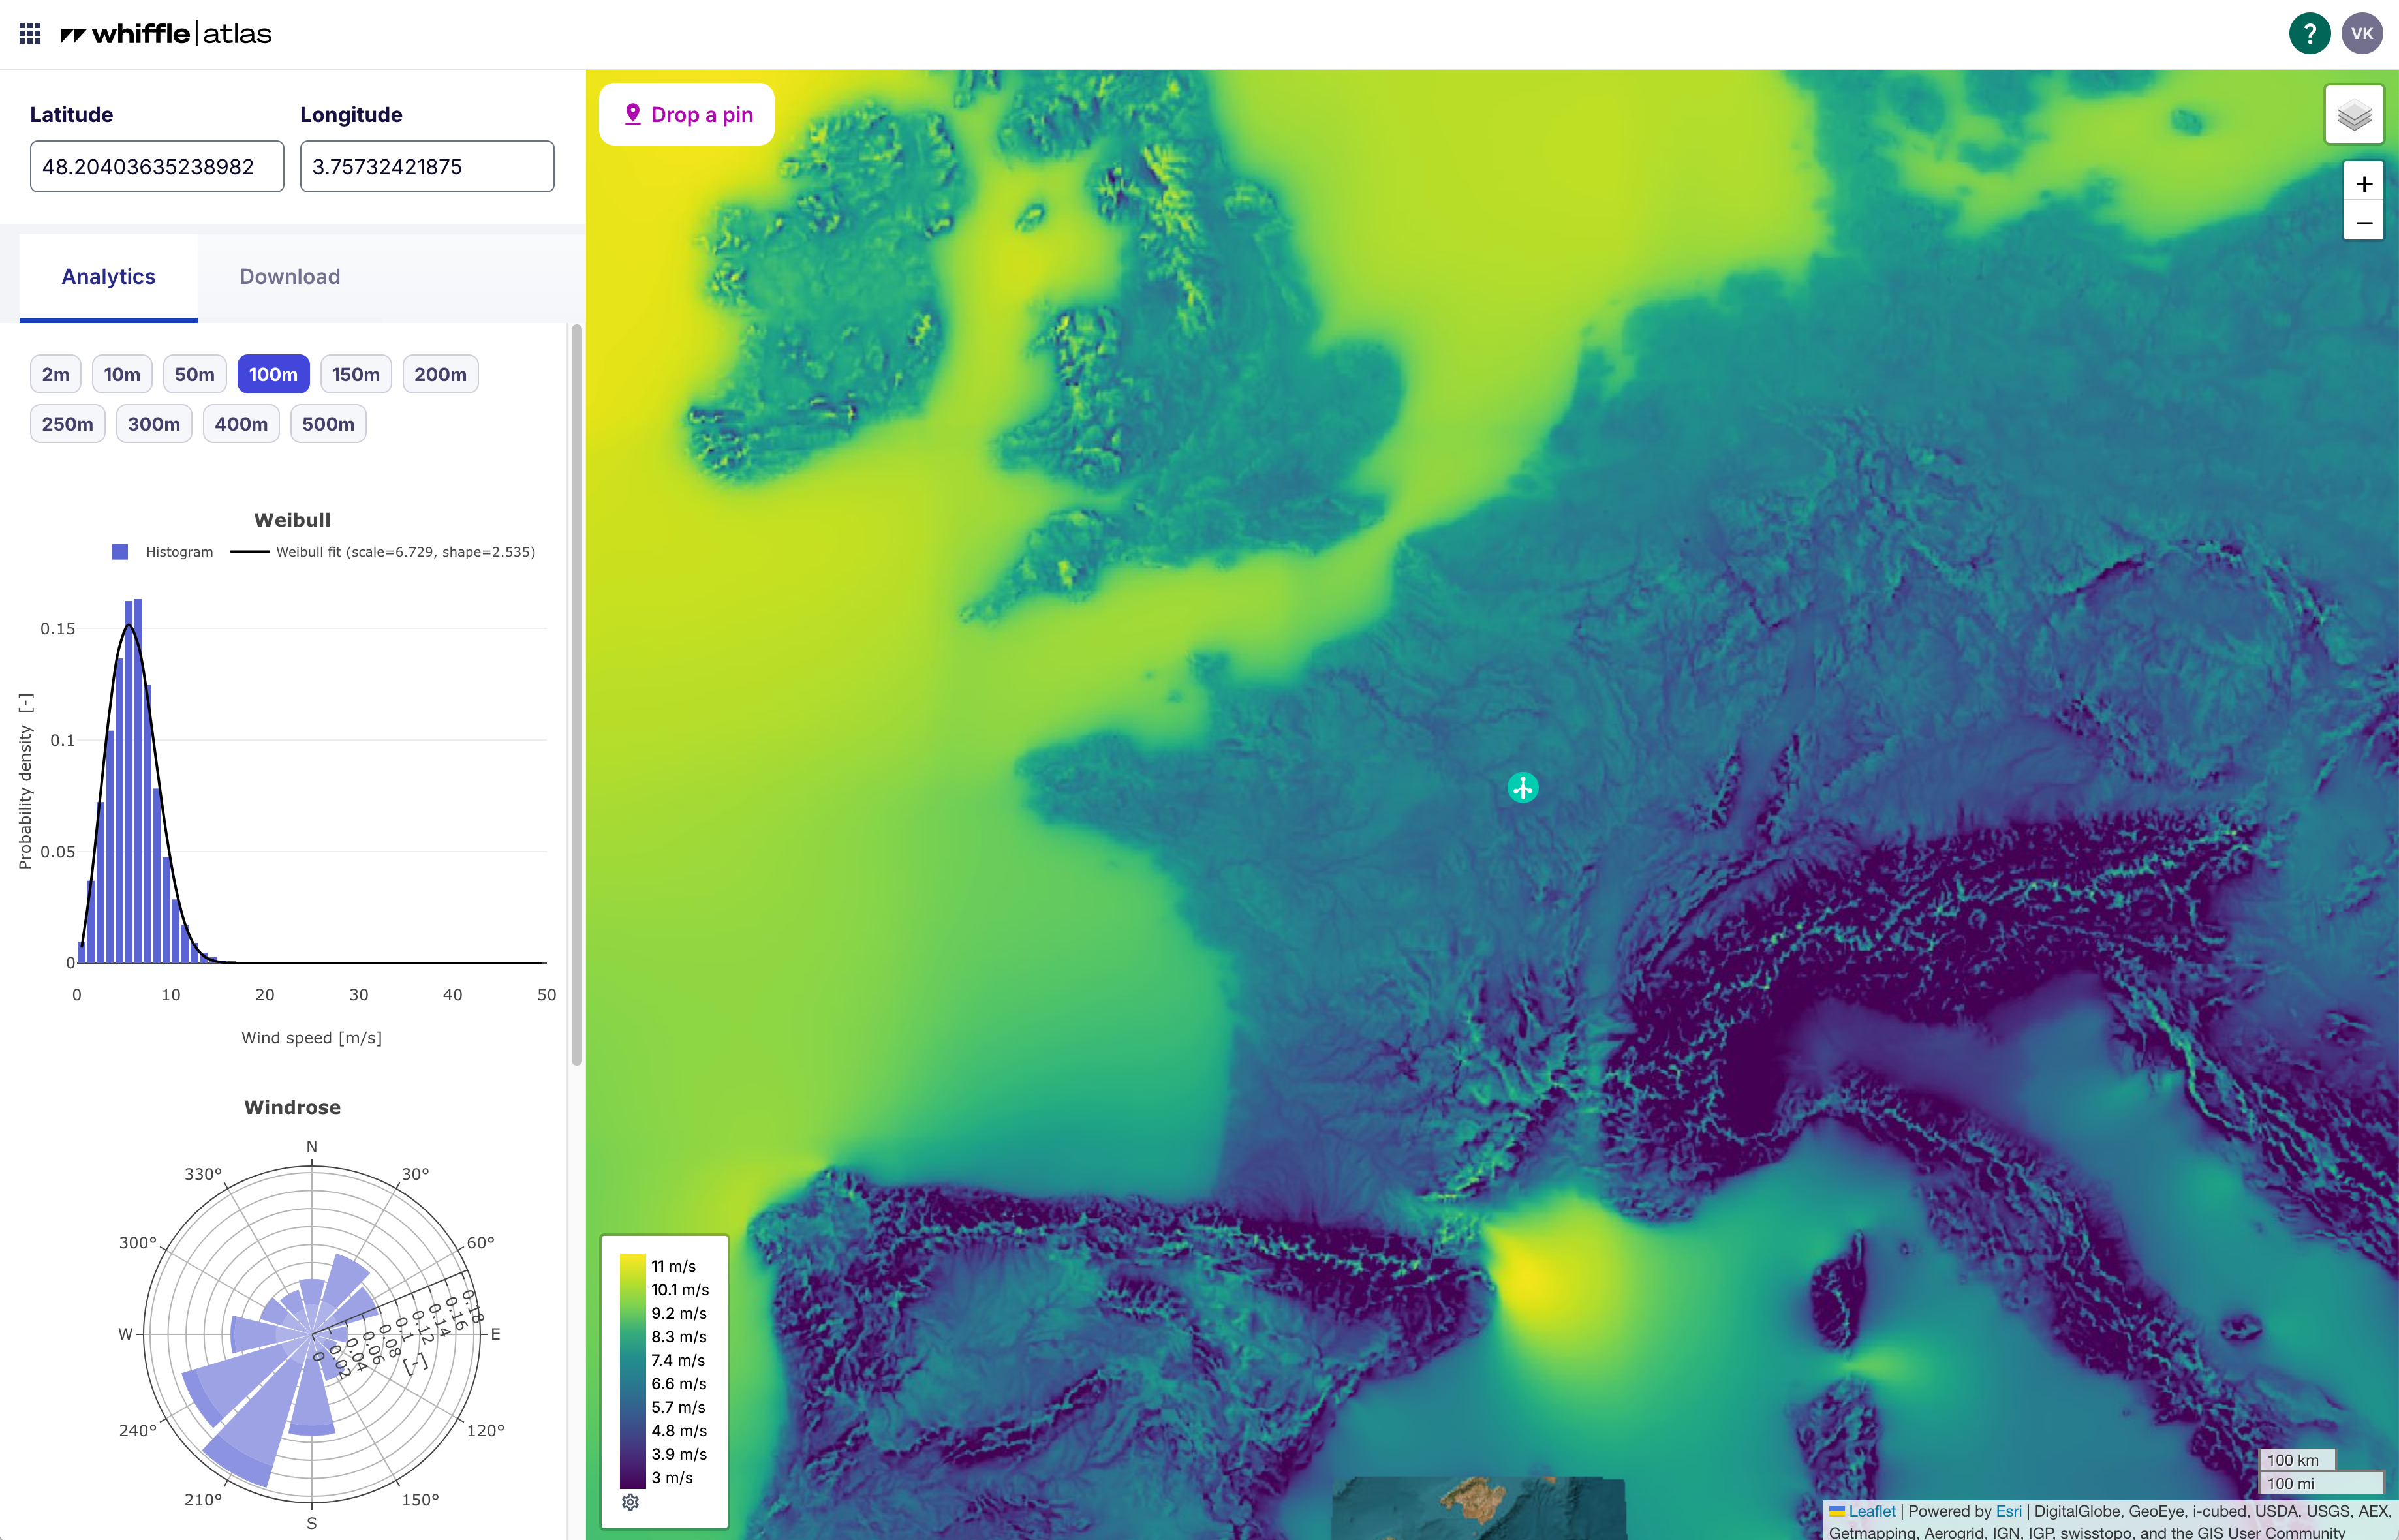Select the 150m height option

pos(355,375)
